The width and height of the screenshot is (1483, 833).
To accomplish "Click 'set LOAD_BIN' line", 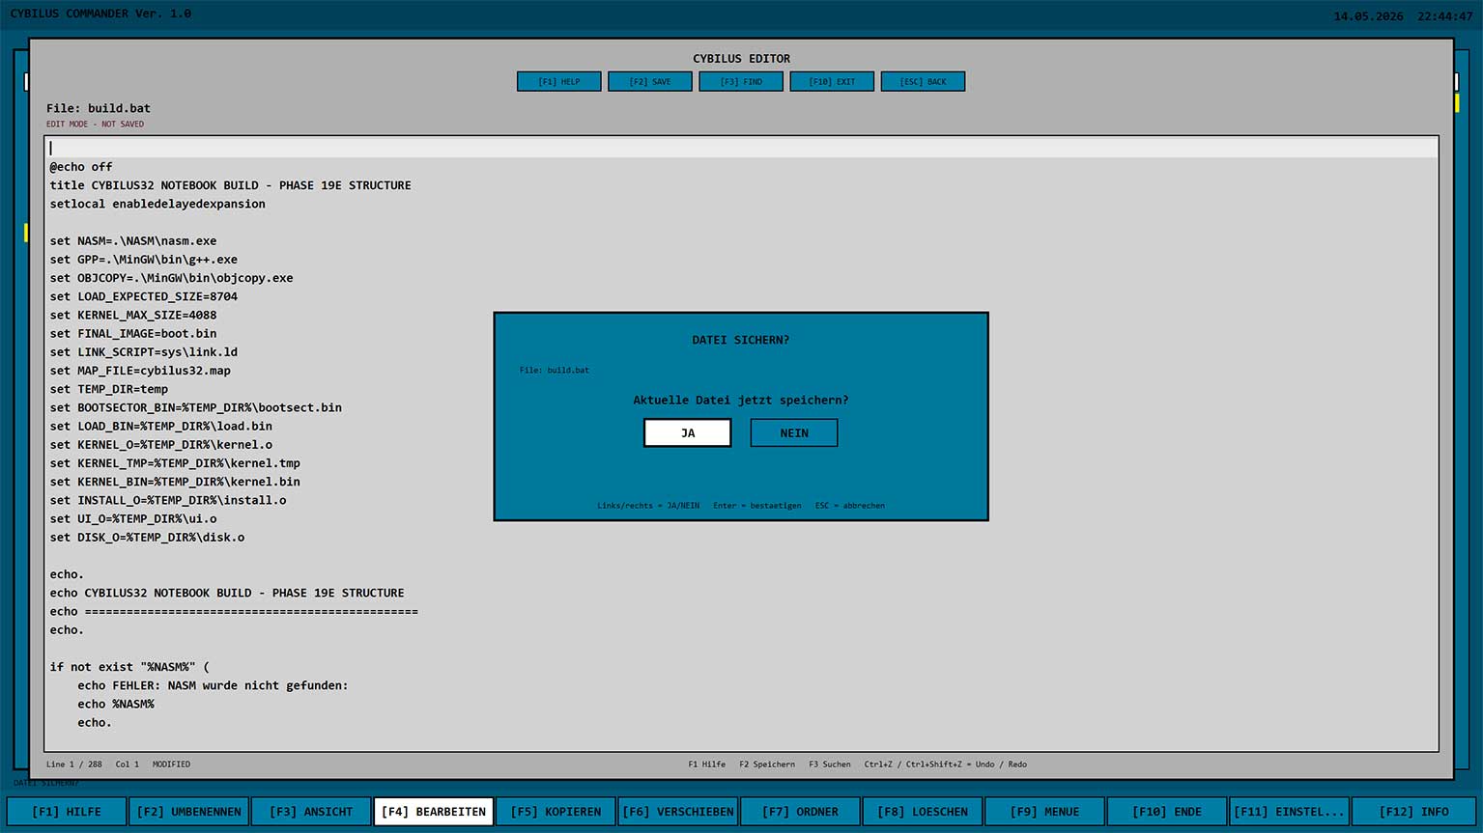I will pyautogui.click(x=161, y=426).
